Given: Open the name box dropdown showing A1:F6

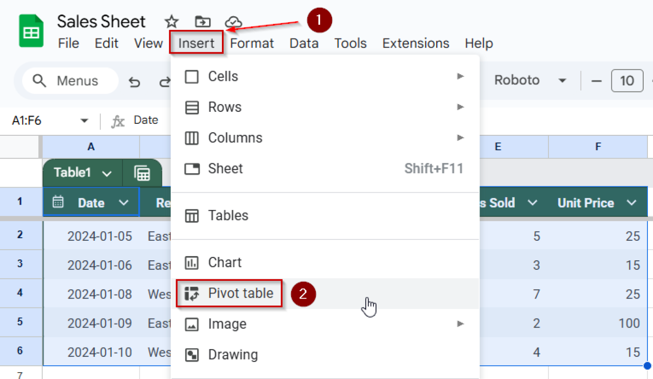Looking at the screenshot, I should click(84, 120).
